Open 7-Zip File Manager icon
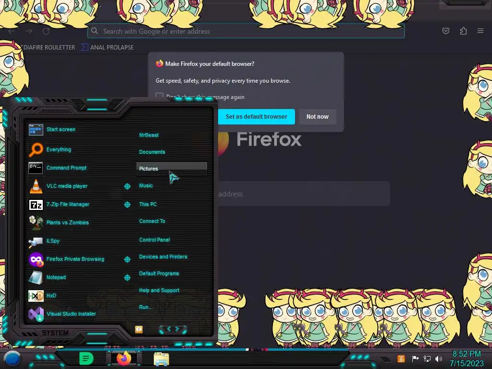The image size is (492, 369). [36, 205]
